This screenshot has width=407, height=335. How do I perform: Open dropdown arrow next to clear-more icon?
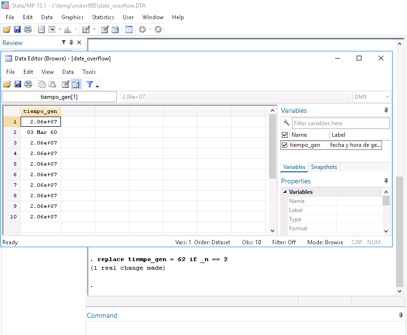[151, 29]
